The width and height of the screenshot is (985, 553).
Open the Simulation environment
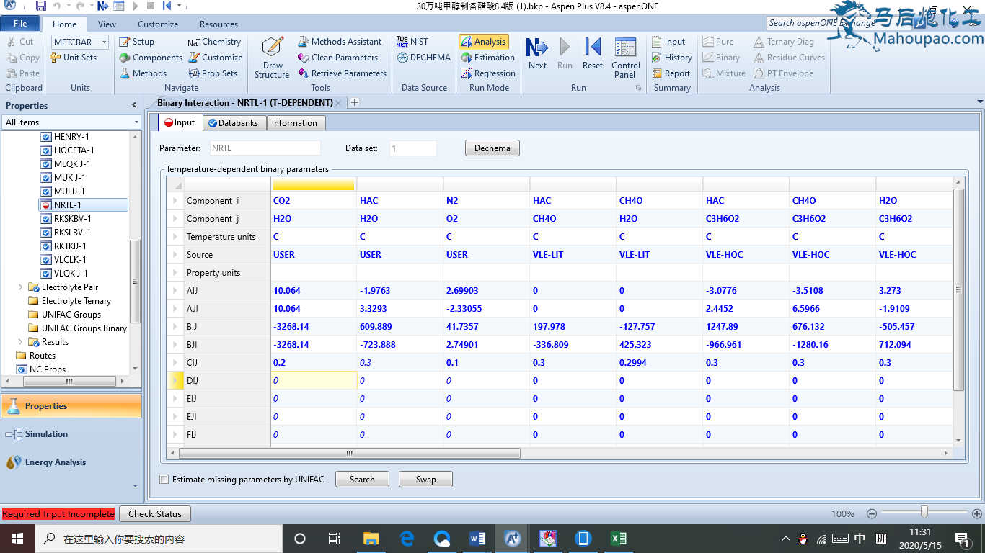pos(71,434)
